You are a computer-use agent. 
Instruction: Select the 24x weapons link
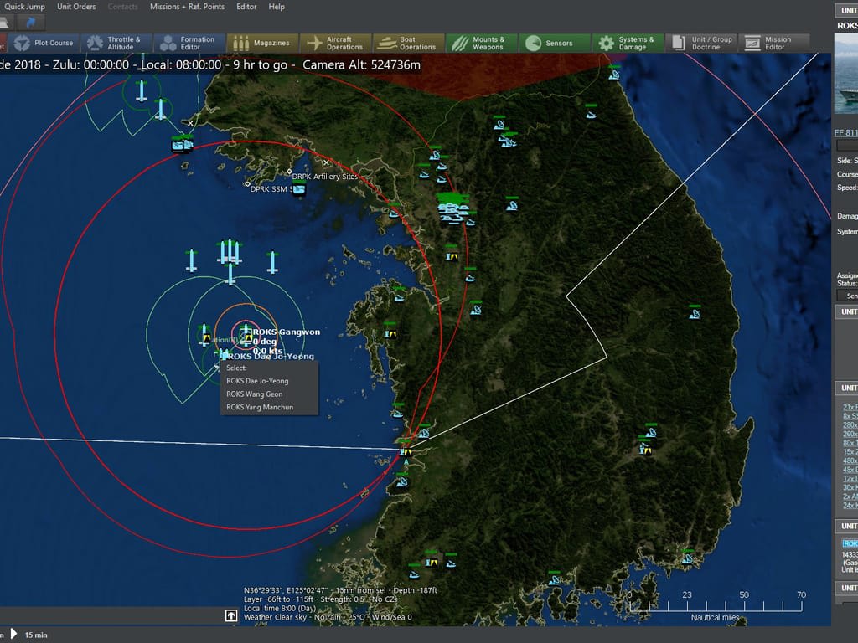pyautogui.click(x=850, y=506)
